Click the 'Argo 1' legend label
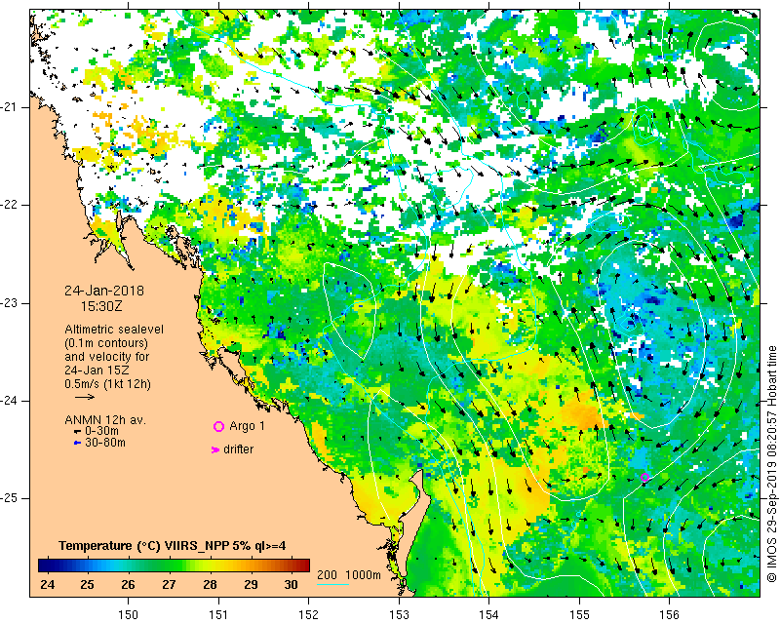Screen dimensions: 780x624 248,426
